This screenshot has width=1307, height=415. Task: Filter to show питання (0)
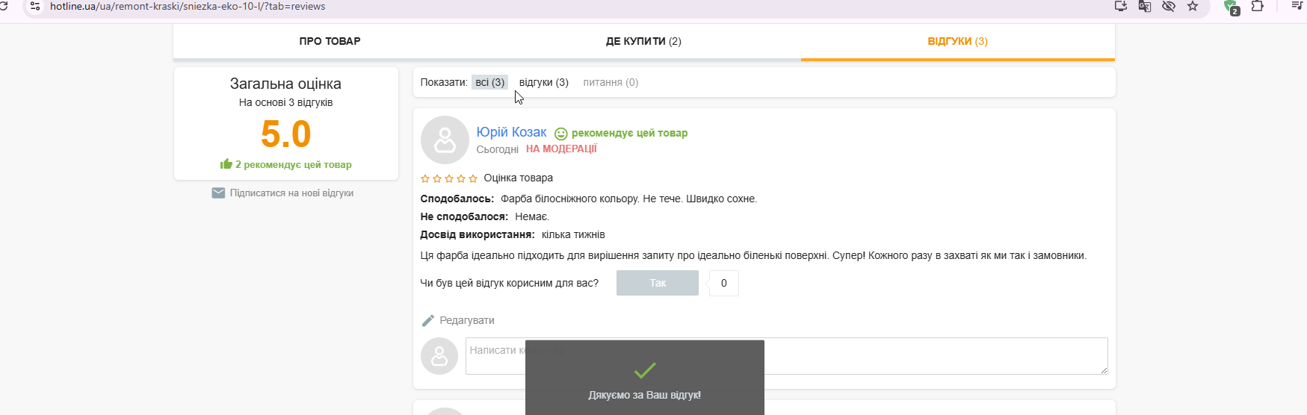611,82
